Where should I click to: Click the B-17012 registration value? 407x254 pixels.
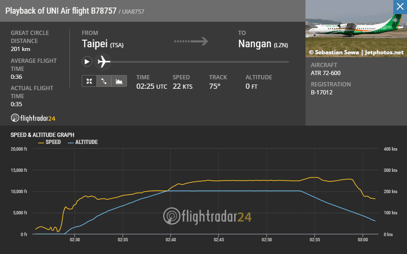tap(322, 93)
